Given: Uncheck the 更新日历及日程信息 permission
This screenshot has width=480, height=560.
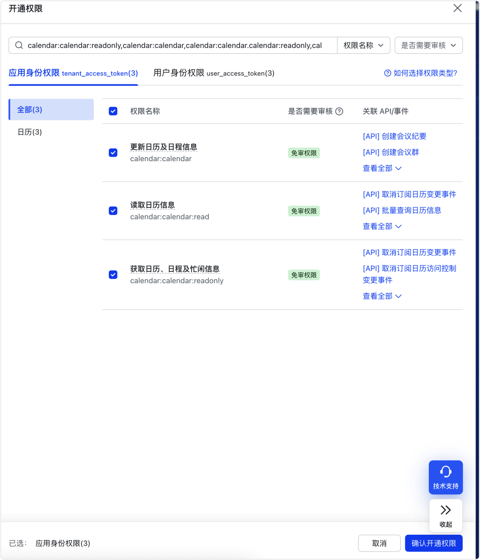Looking at the screenshot, I should pos(113,152).
